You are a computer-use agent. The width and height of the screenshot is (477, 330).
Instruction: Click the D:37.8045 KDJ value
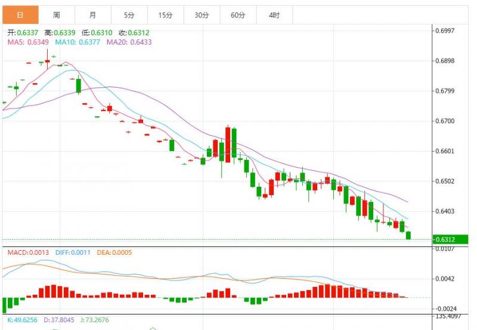[x=59, y=320]
